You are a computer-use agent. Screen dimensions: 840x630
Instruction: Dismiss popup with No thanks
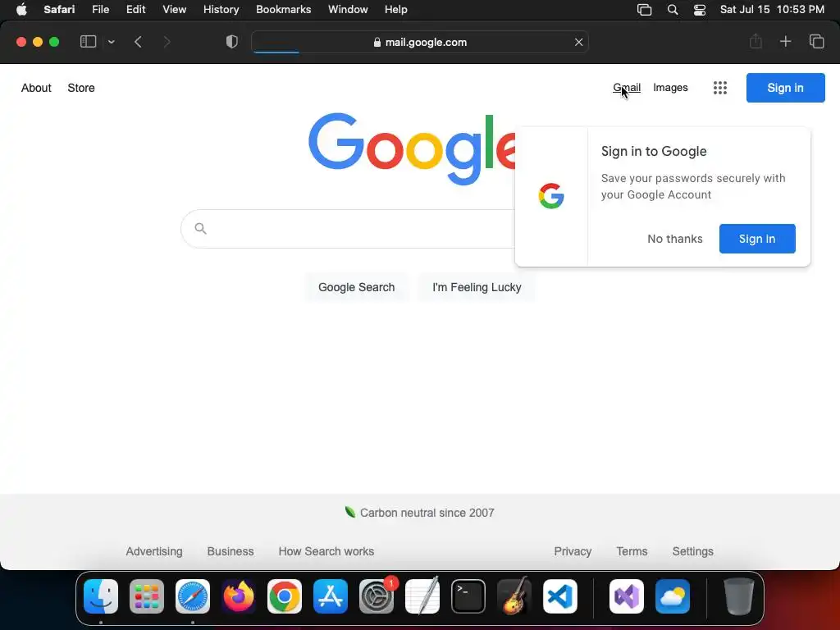click(674, 239)
